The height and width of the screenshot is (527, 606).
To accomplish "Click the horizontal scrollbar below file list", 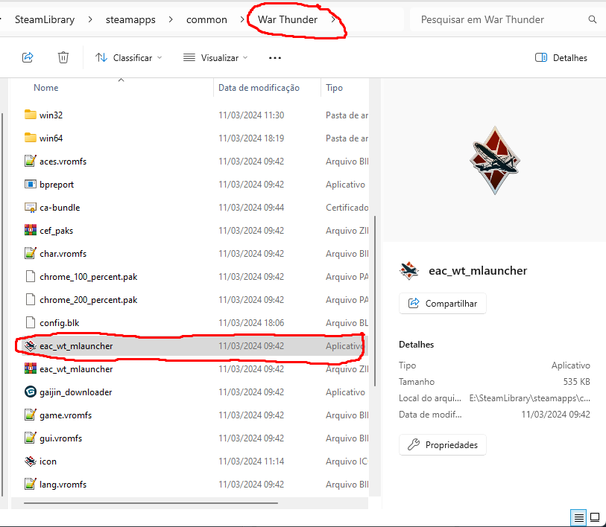I will click(x=151, y=503).
